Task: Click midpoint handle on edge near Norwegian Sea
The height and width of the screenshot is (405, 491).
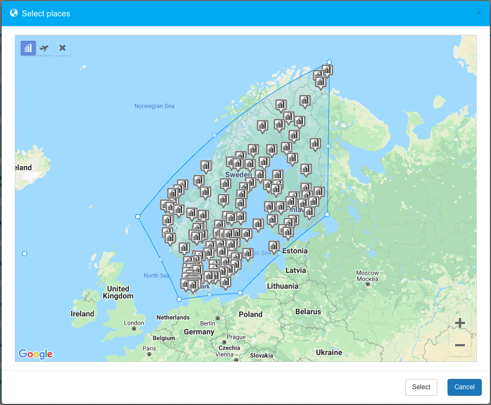Action: click(214, 135)
